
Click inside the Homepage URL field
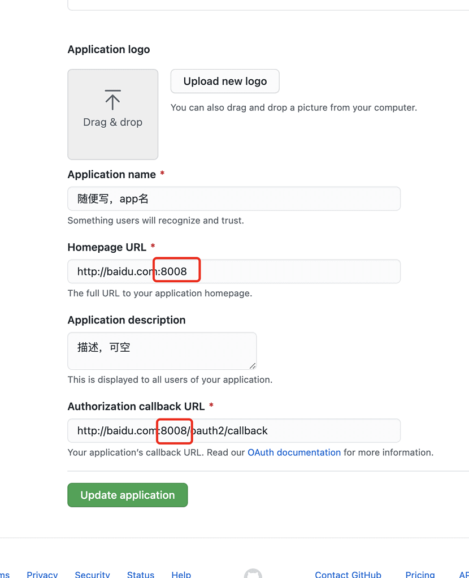pos(233,271)
